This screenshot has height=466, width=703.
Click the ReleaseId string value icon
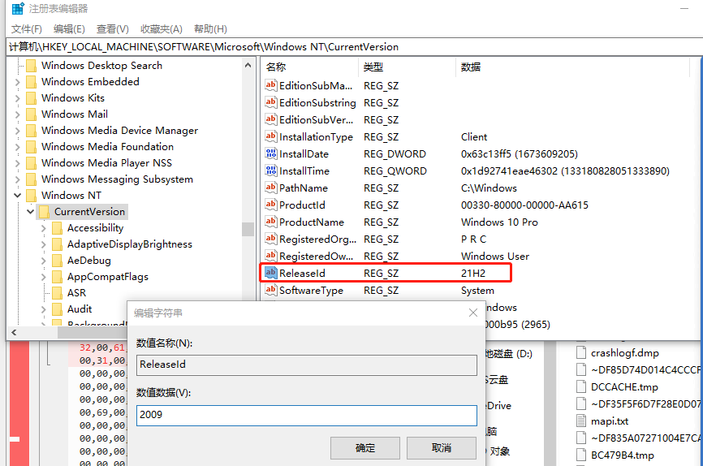pyautogui.click(x=271, y=272)
